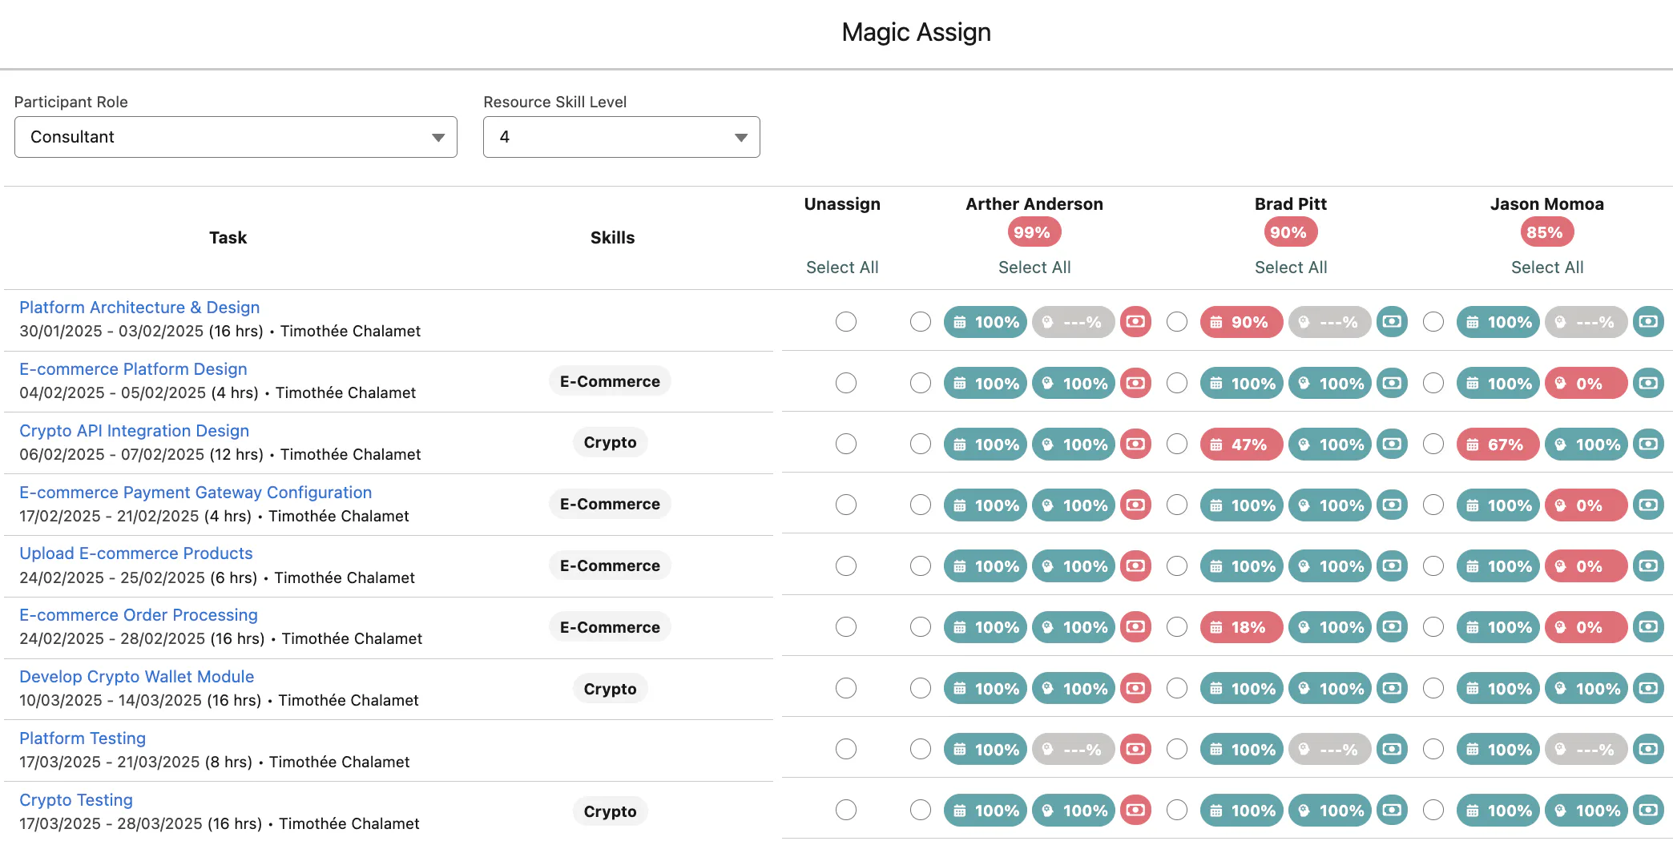Image resolution: width=1673 pixels, height=841 pixels.
Task: Click Arther Anderson's red money icon for Platform Architecture
Action: (x=1135, y=322)
